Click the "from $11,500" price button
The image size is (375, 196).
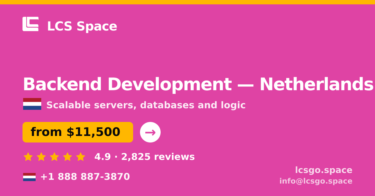coord(78,132)
